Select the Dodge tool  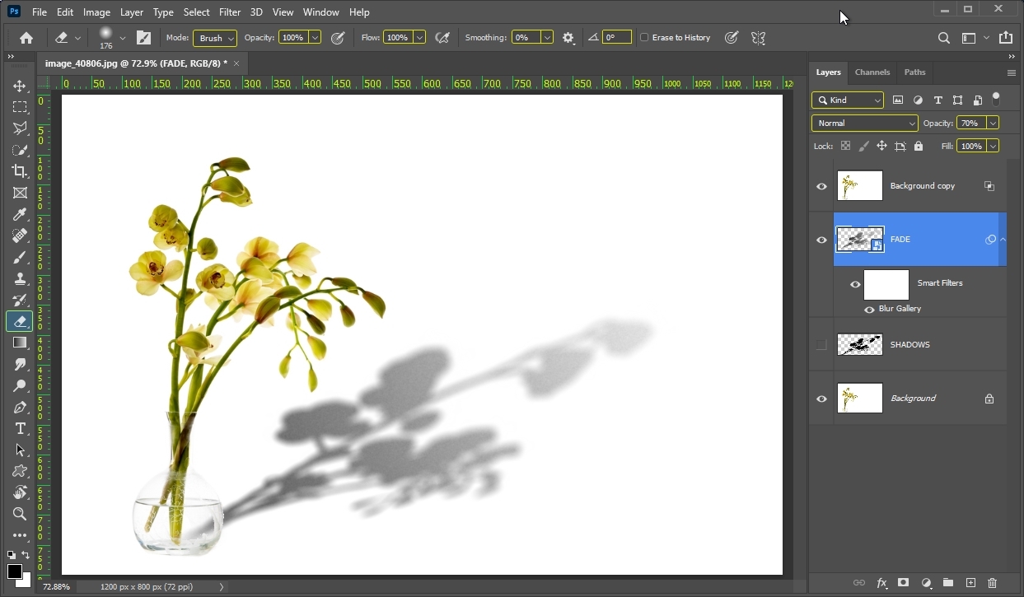pos(20,385)
